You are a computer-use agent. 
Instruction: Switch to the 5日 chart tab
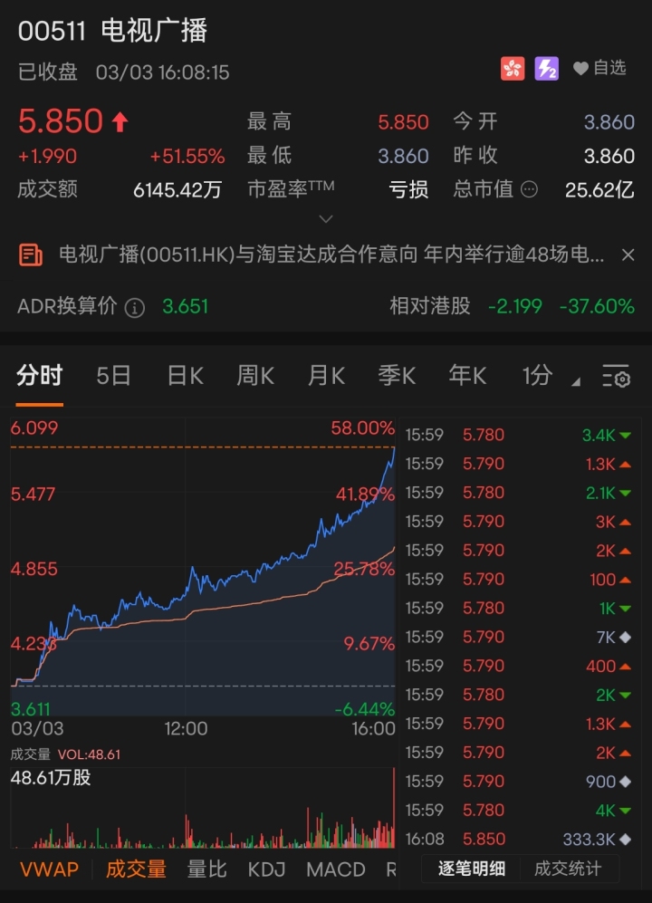[x=114, y=377]
